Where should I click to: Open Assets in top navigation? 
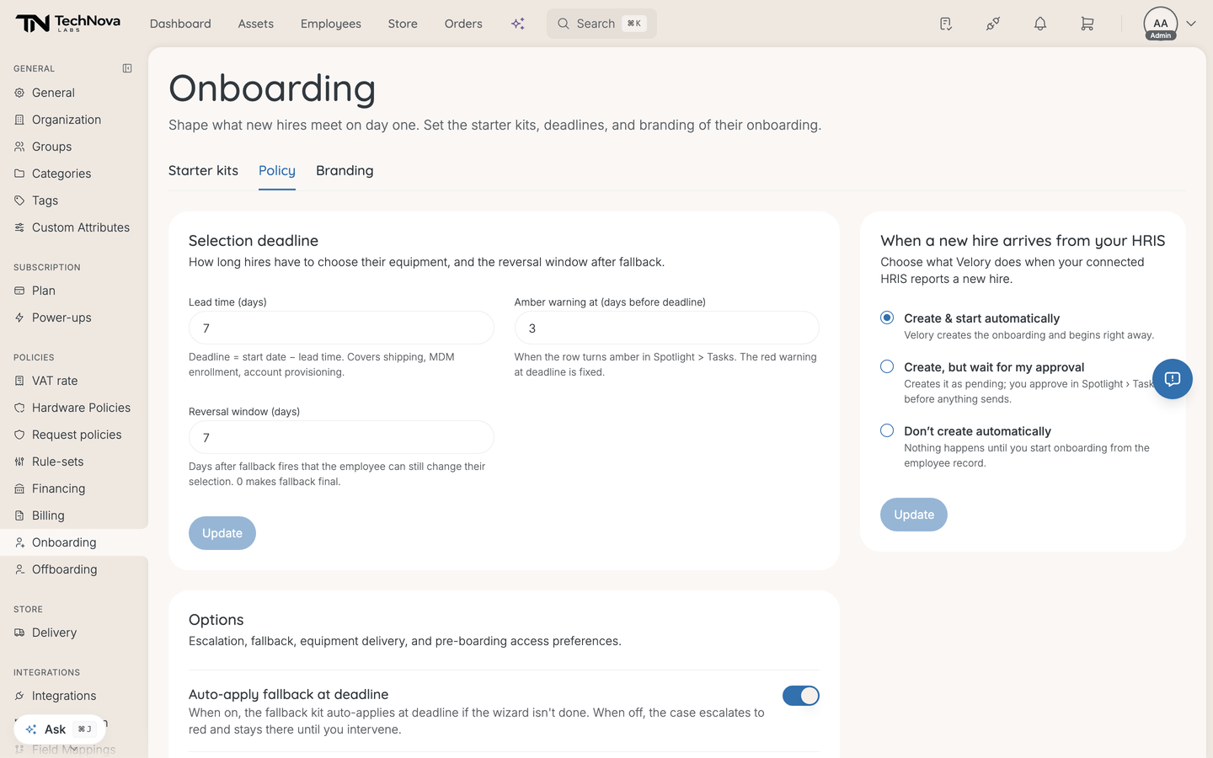click(256, 24)
